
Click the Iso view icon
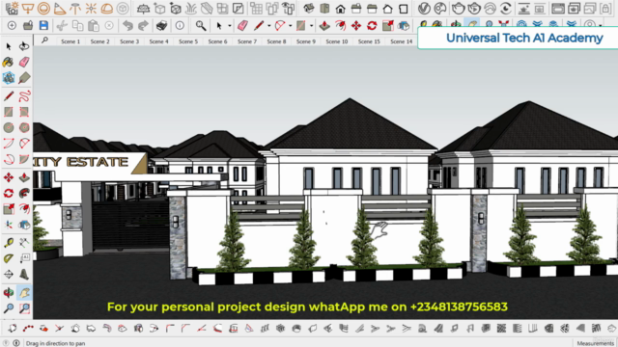pyautogui.click(x=309, y=9)
